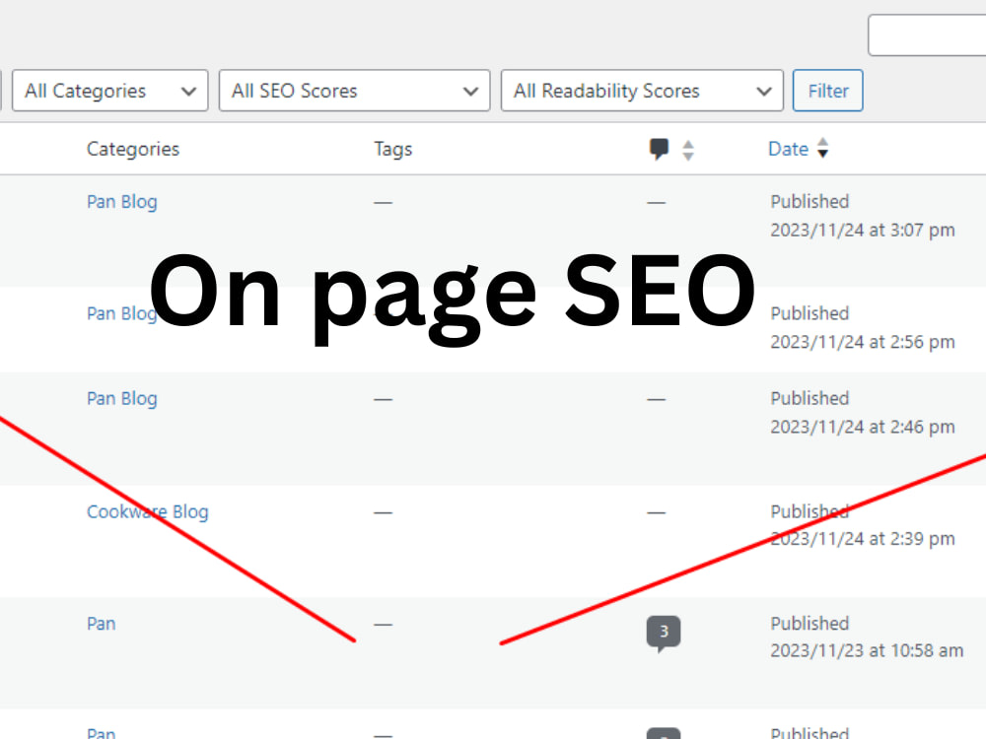Click date 2023/11/24 at 2:56 pm
Image resolution: width=986 pixels, height=739 pixels.
tap(863, 342)
